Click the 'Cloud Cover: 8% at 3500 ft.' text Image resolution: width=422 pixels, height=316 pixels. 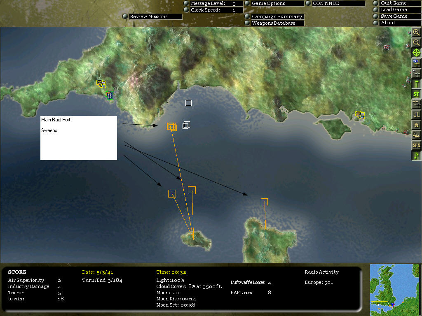(189, 286)
